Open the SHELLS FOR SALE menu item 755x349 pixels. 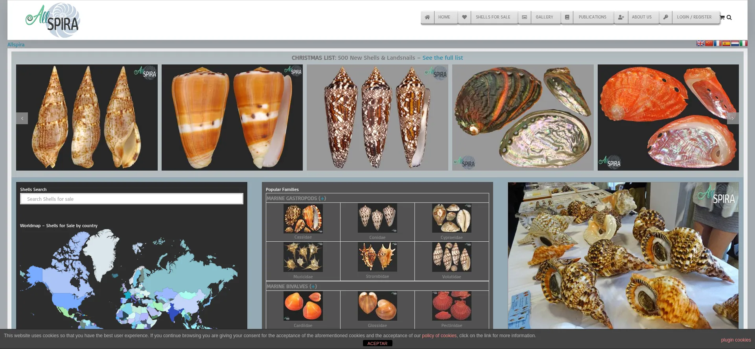pyautogui.click(x=493, y=17)
